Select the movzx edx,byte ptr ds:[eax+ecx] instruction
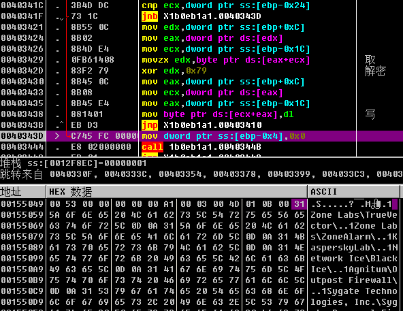The width and height of the screenshot is (403, 311). 226,60
